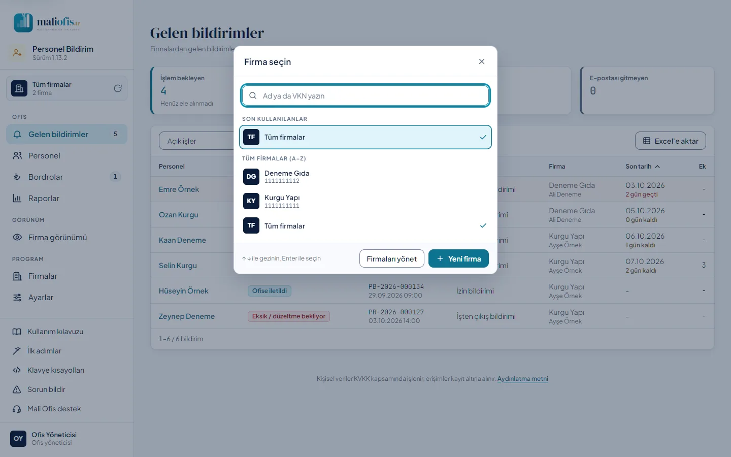Select Tüm firmalar under Son kullanılanlar
The width and height of the screenshot is (731, 457).
pyautogui.click(x=365, y=137)
